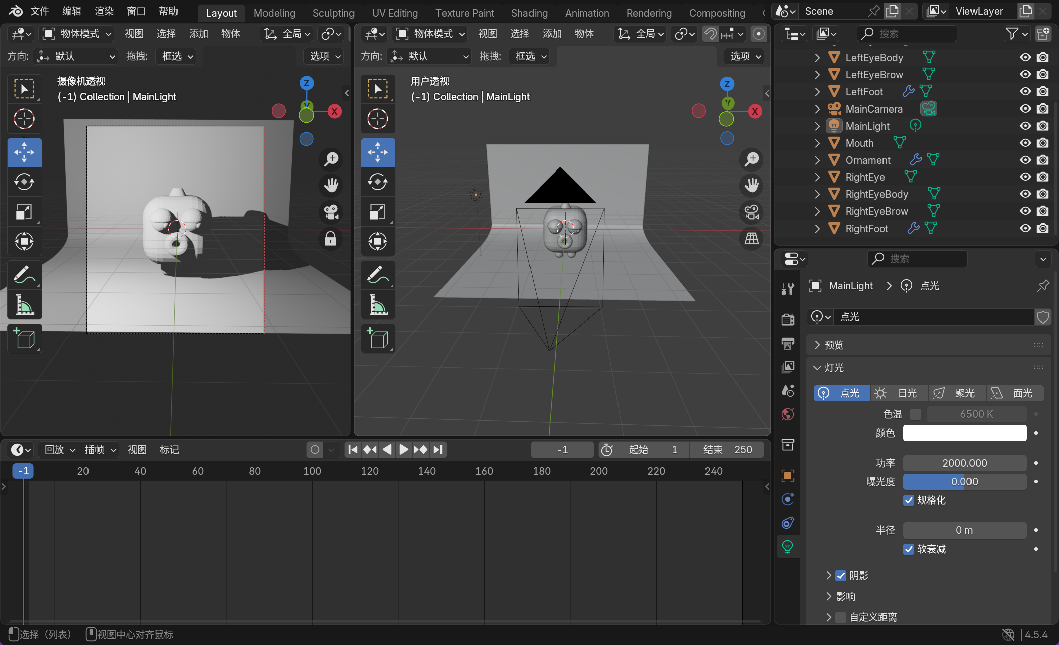
Task: Select the Rotate tool in left viewport
Action: tap(24, 182)
